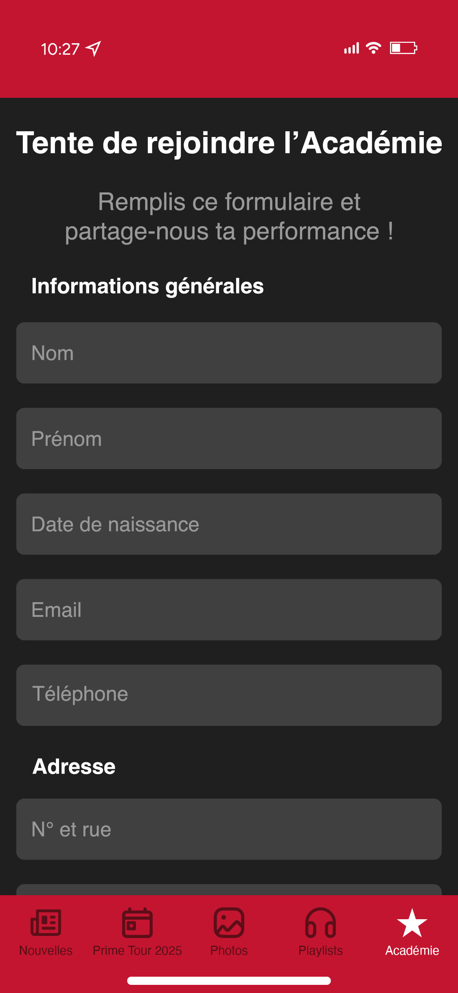Tap the newspaper icon for Nouvelles
The width and height of the screenshot is (458, 993).
tap(46, 923)
